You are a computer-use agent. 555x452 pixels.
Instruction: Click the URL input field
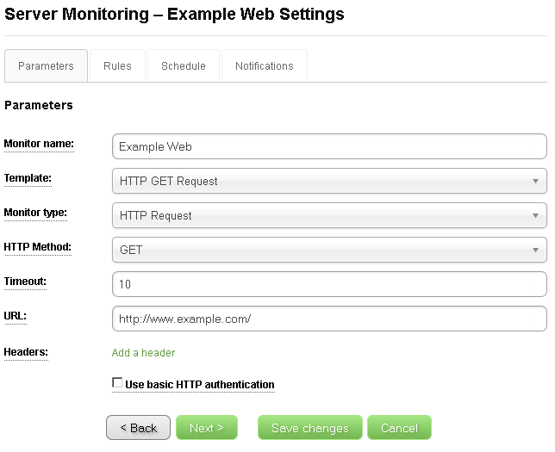pos(329,319)
